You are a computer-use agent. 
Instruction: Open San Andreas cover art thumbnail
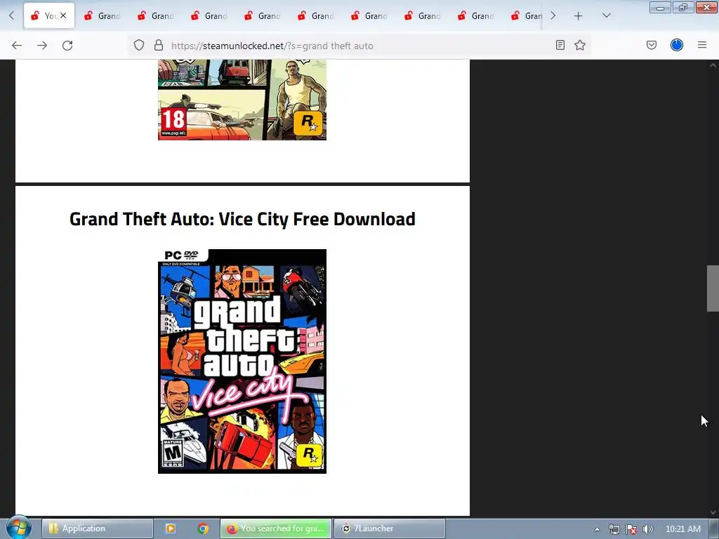click(x=242, y=100)
